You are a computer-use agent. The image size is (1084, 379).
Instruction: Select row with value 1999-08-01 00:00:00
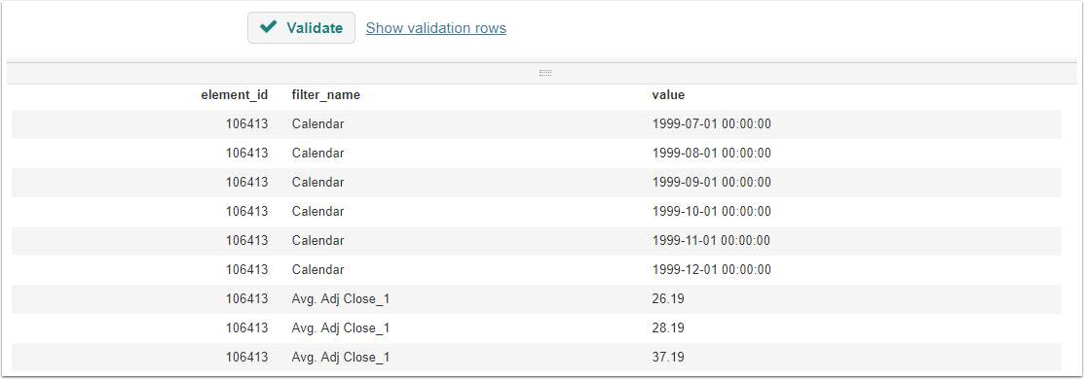pos(537,154)
